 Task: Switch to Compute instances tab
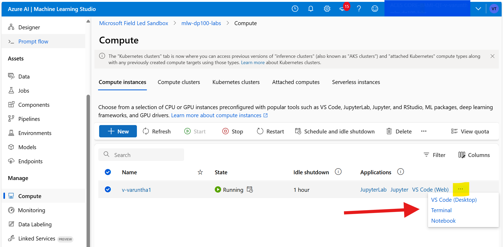pyautogui.click(x=122, y=82)
